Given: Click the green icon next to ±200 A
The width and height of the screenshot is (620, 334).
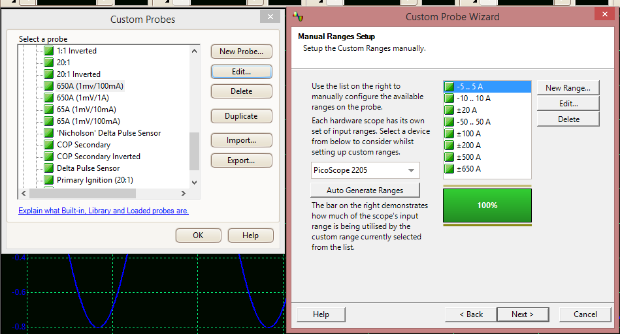Looking at the screenshot, I should pos(449,145).
